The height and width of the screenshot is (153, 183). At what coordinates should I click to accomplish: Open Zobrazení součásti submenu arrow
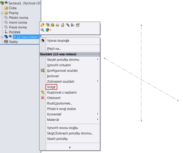[x=98, y=81]
